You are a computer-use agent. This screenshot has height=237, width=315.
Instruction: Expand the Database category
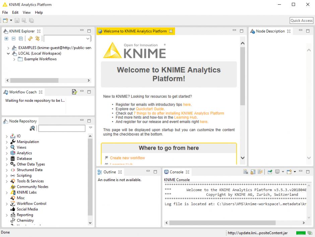[7, 159]
